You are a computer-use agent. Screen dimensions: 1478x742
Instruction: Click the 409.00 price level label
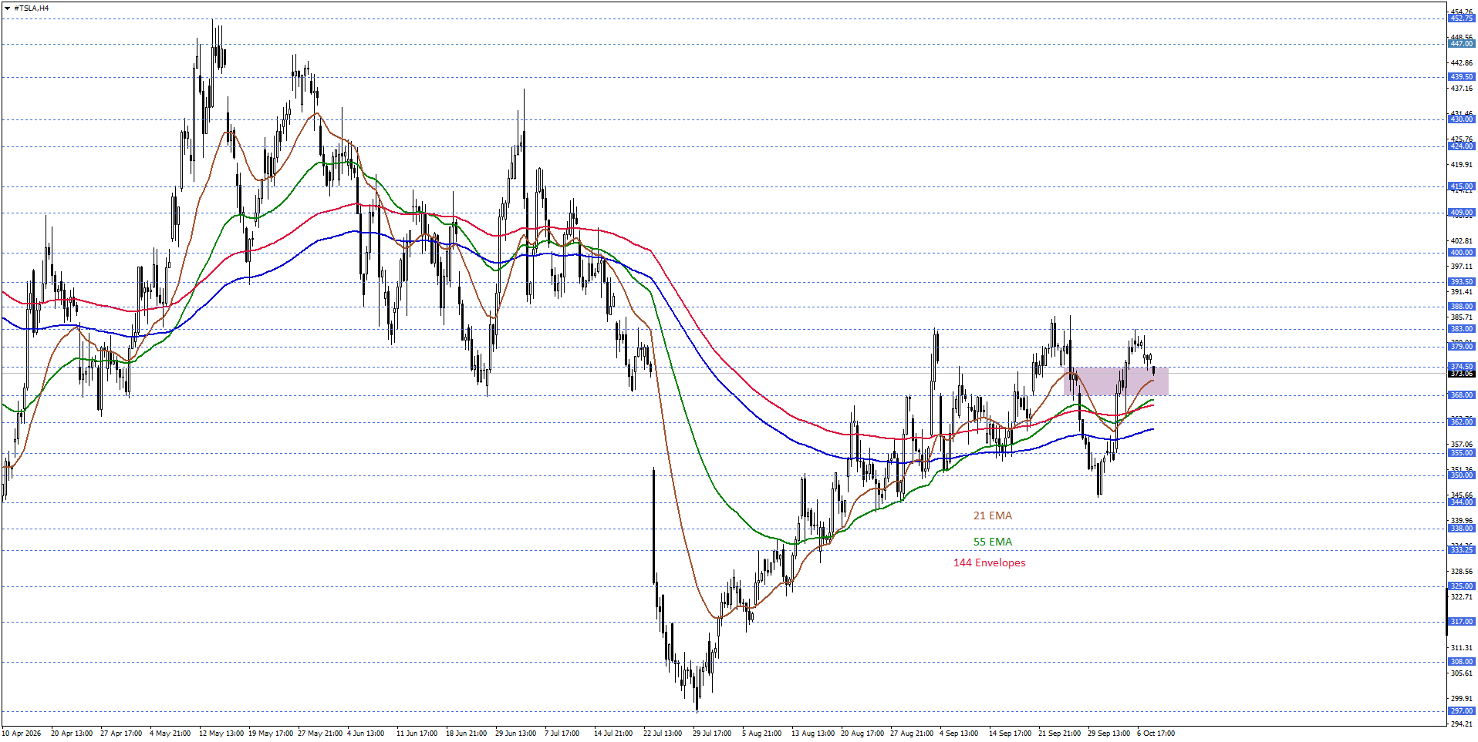1462,213
